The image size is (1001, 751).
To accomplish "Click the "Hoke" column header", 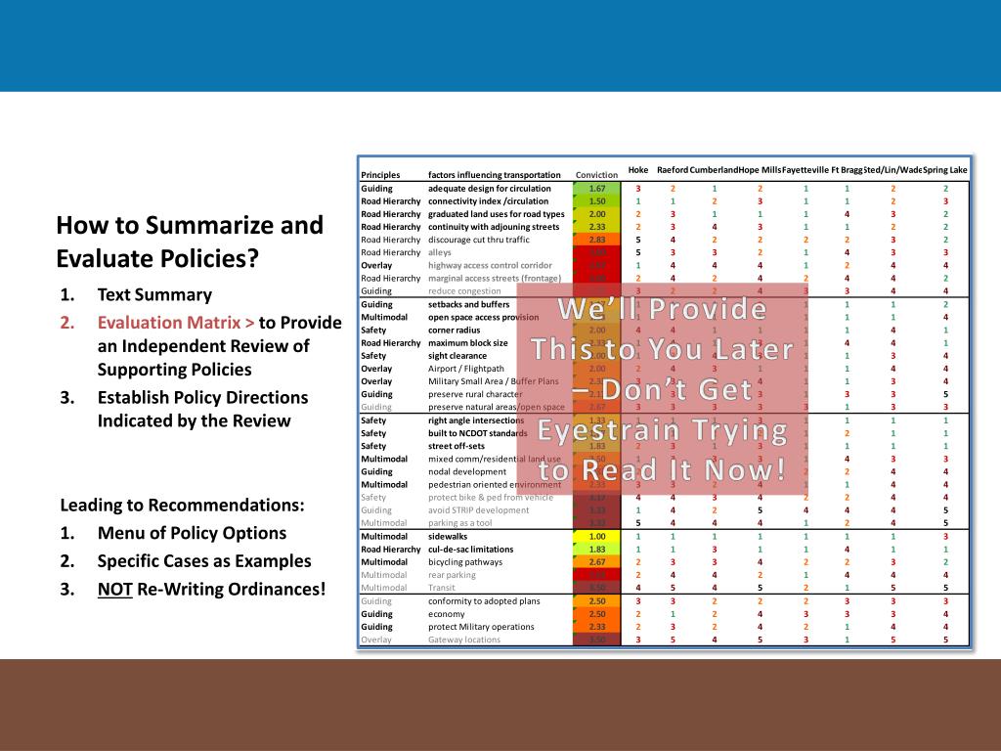I will pyautogui.click(x=637, y=170).
